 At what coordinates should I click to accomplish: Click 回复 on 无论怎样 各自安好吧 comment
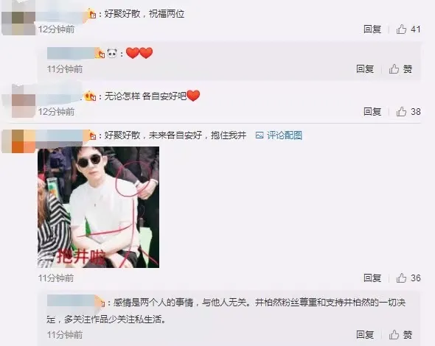click(372, 112)
